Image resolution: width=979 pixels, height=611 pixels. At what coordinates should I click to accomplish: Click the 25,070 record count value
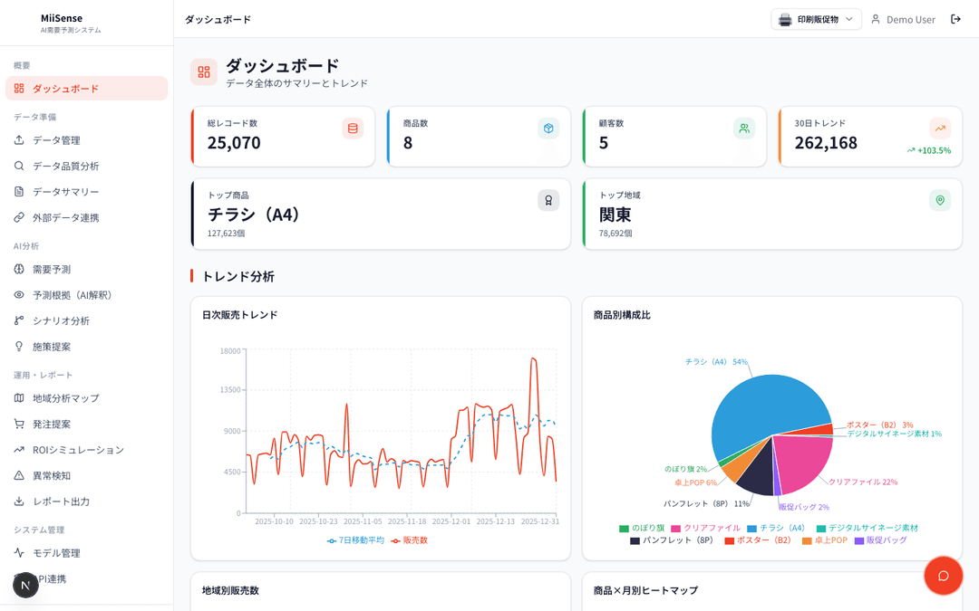234,143
